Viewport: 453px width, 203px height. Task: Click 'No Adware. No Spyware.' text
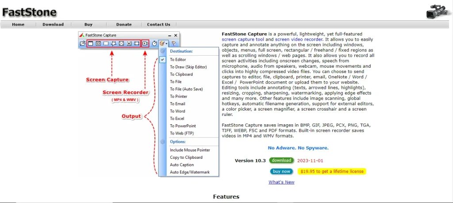pos(298,148)
